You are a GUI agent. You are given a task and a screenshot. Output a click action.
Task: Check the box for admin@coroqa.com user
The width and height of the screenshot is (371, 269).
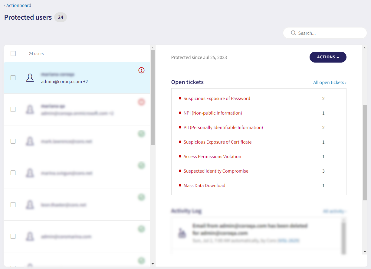[x=13, y=78]
